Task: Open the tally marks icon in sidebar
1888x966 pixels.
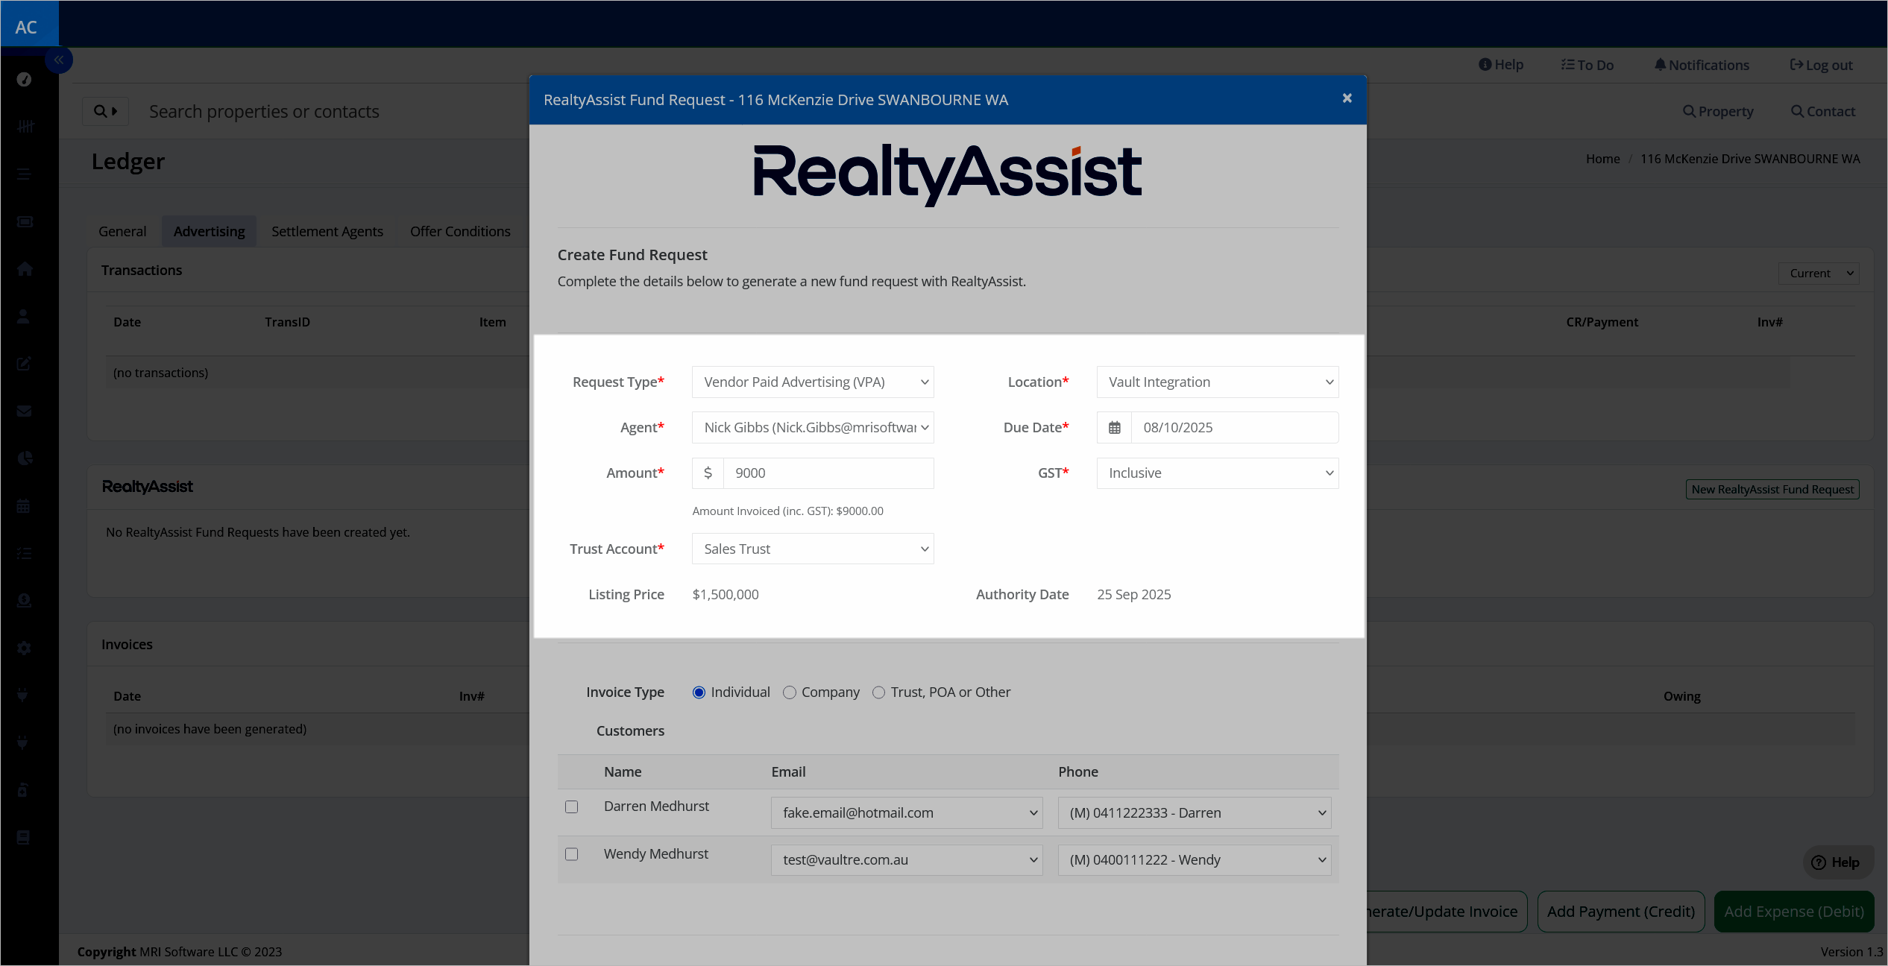Action: click(25, 127)
